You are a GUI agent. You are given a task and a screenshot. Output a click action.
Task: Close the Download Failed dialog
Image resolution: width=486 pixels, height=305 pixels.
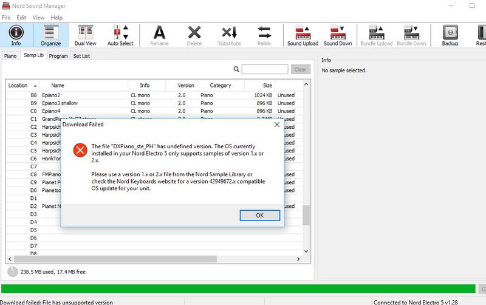tap(277, 125)
